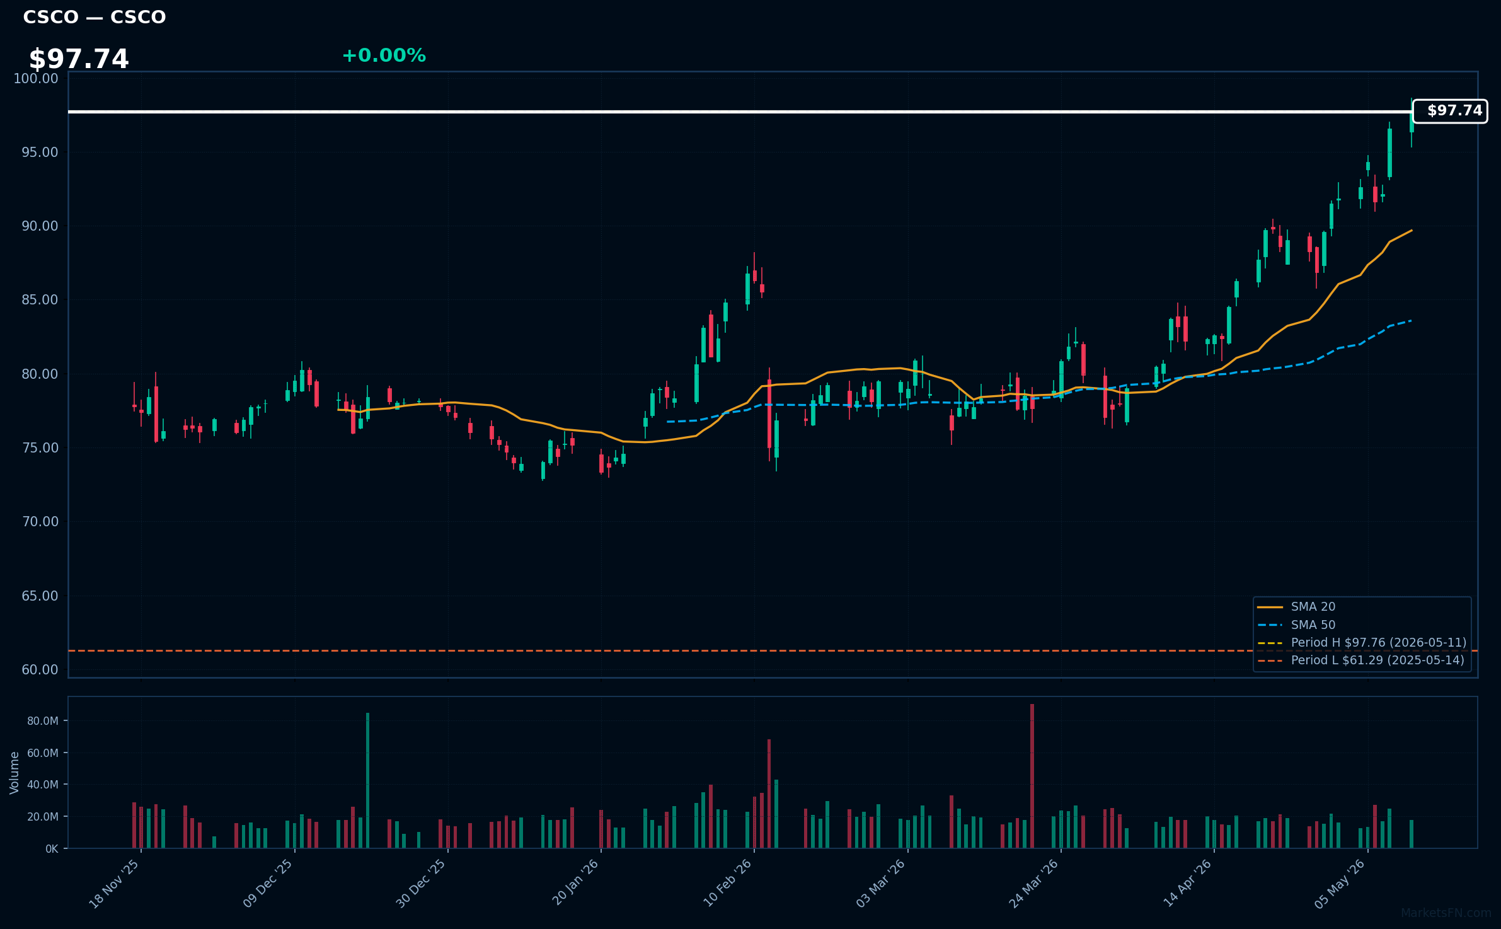The image size is (1501, 929).
Task: Click the 60.00 price axis label
Action: pos(40,669)
